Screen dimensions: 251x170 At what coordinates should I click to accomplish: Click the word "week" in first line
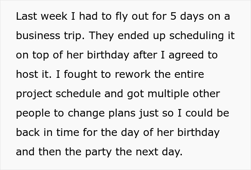[x=54, y=16]
